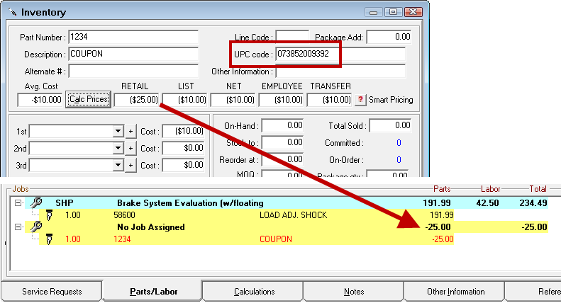Open the 1st vendor dropdown
Image resolution: width=561 pixels, height=303 pixels.
coord(118,132)
